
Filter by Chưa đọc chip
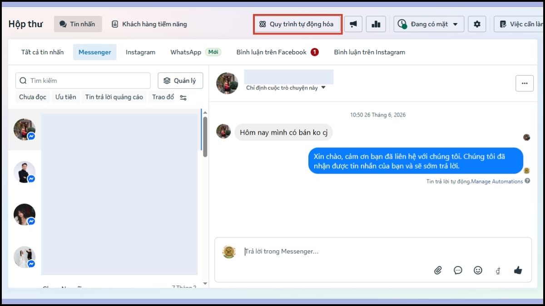[x=33, y=97]
